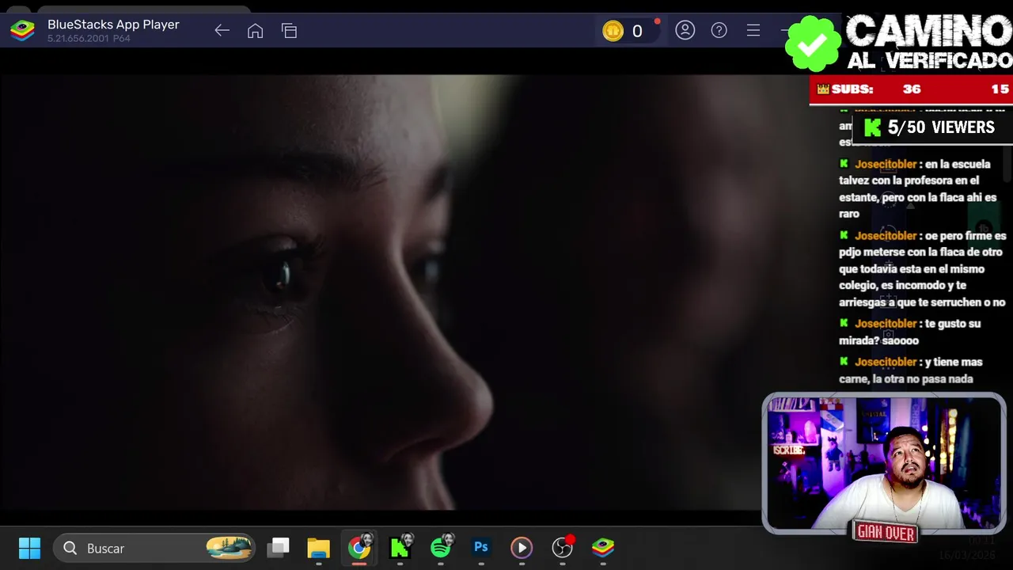This screenshot has width=1013, height=570.
Task: Open the BlueStacks hamburger menu
Action: click(x=753, y=30)
